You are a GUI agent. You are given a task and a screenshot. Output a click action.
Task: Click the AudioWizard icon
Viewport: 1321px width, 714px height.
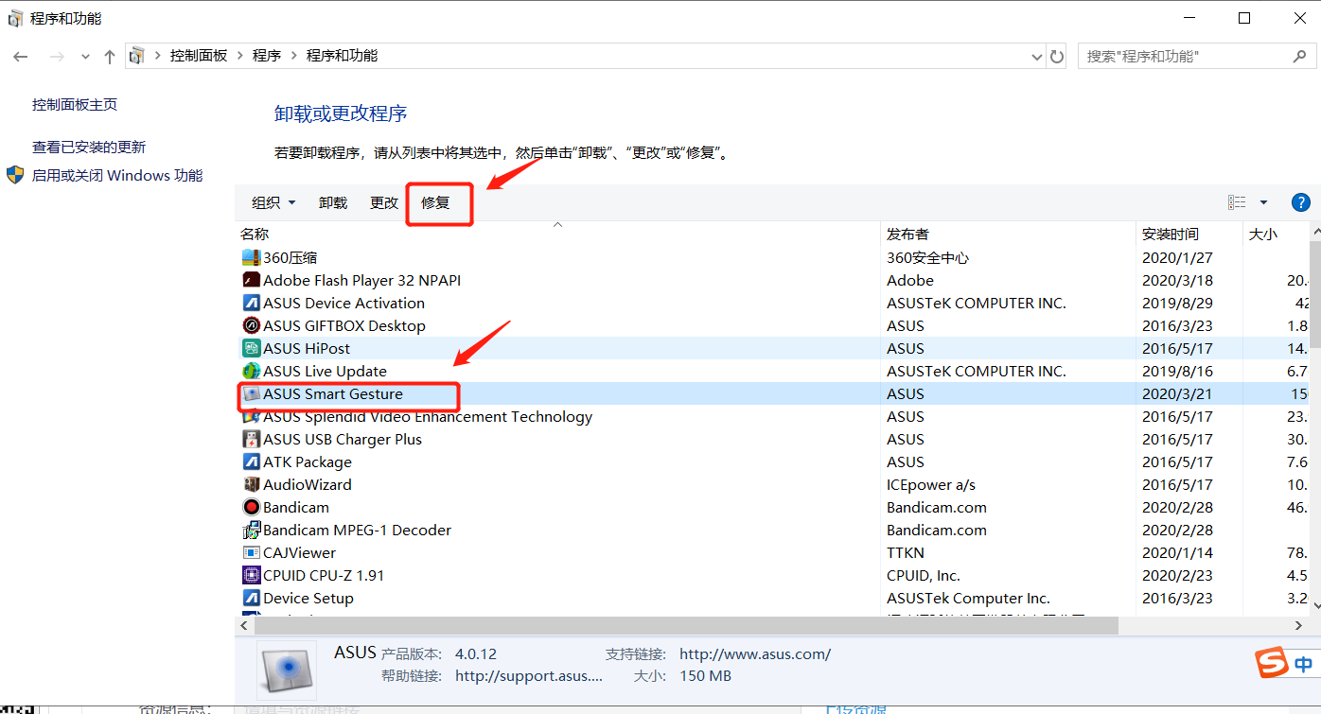pyautogui.click(x=251, y=484)
